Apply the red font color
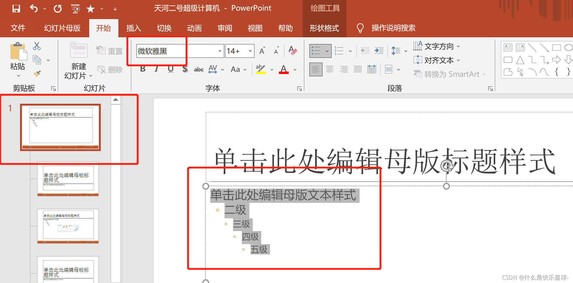573x283 pixels. 284,69
